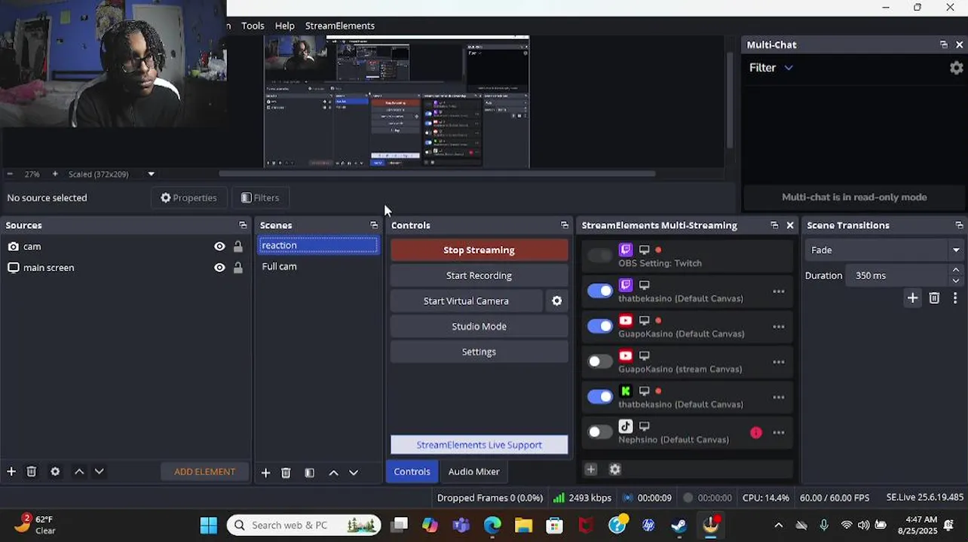
Task: Open scene filters icon in the Scenes toolbar
Action: click(x=309, y=473)
